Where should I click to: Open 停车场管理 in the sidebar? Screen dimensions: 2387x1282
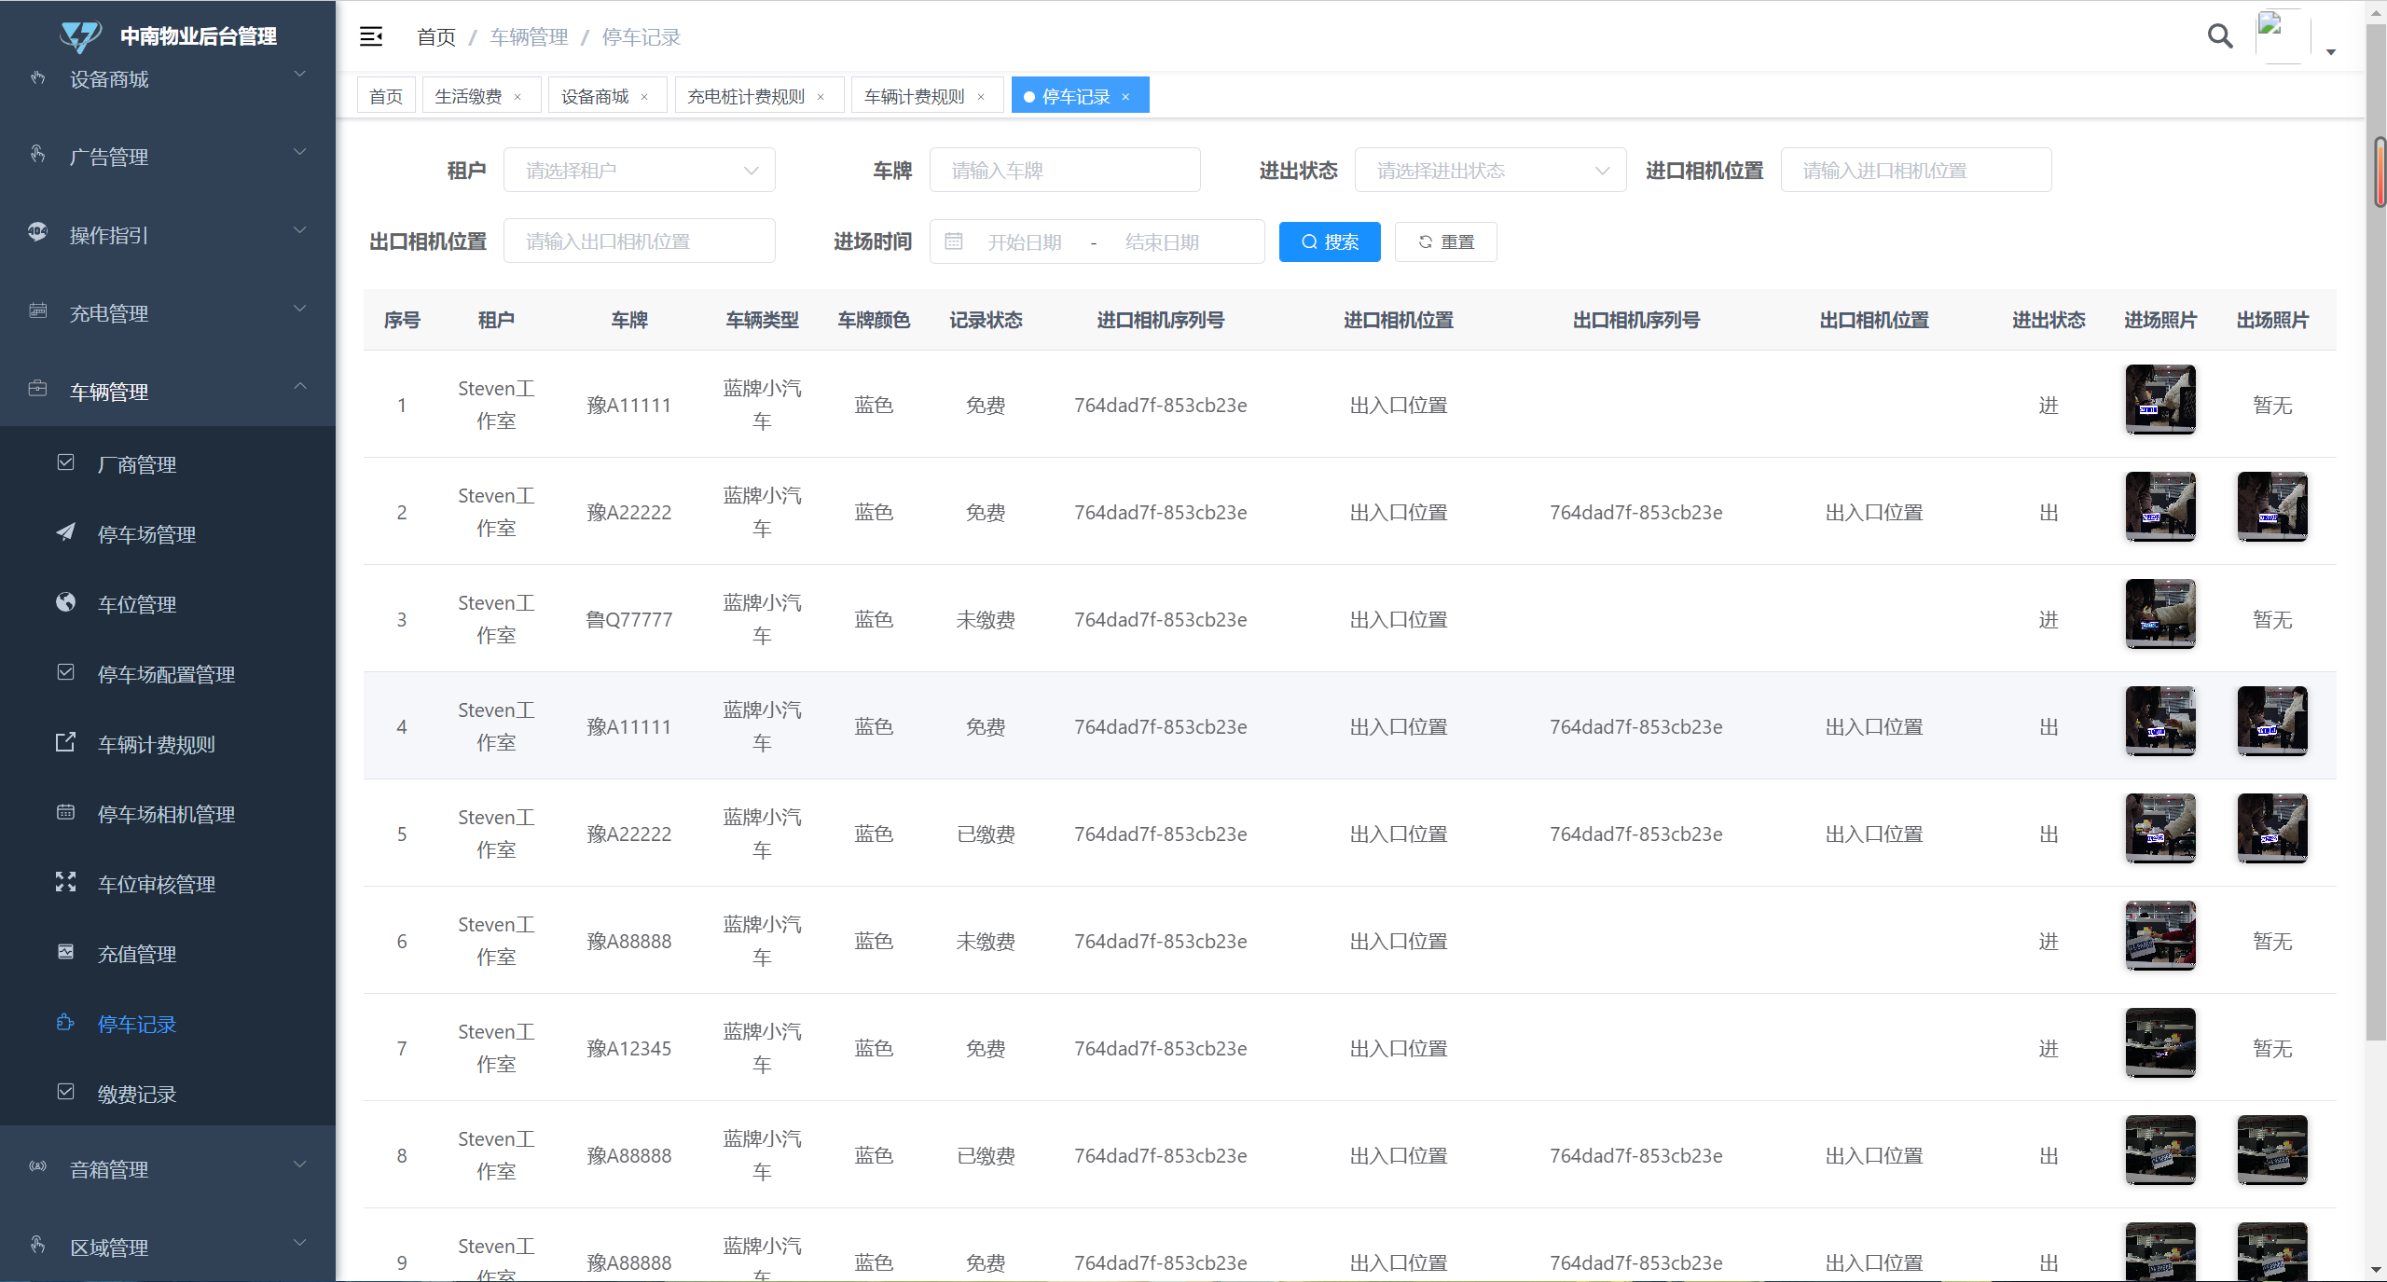[146, 534]
